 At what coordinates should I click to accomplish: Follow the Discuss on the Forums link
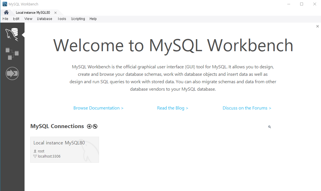click(x=247, y=108)
